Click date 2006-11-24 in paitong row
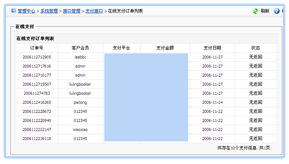 [x=212, y=102]
